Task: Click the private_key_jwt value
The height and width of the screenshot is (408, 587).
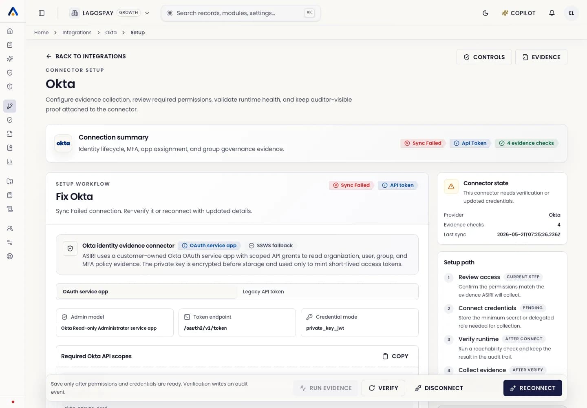Action: pyautogui.click(x=325, y=328)
